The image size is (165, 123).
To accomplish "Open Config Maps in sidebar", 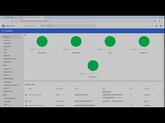I will [7, 82].
